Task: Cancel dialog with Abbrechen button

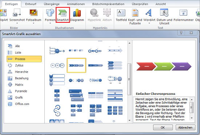Action: [185, 127]
